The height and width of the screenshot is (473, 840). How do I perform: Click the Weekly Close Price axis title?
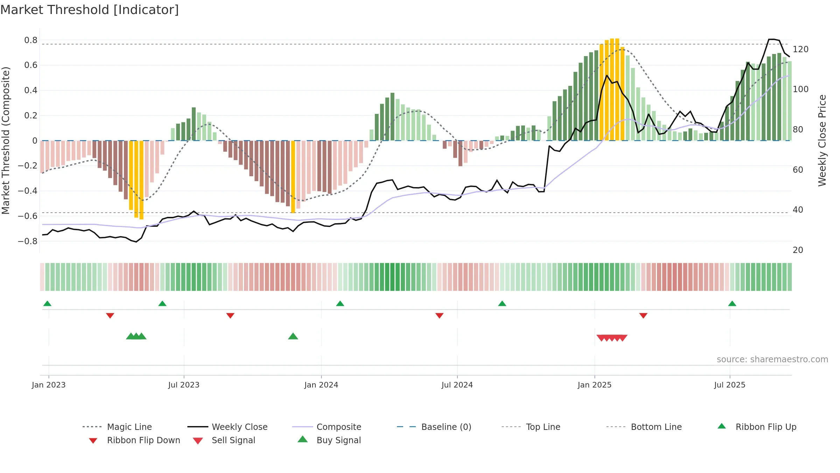click(x=822, y=140)
